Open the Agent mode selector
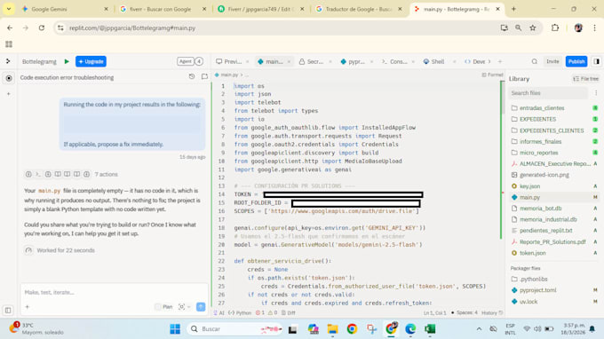The image size is (604, 339). click(x=186, y=61)
